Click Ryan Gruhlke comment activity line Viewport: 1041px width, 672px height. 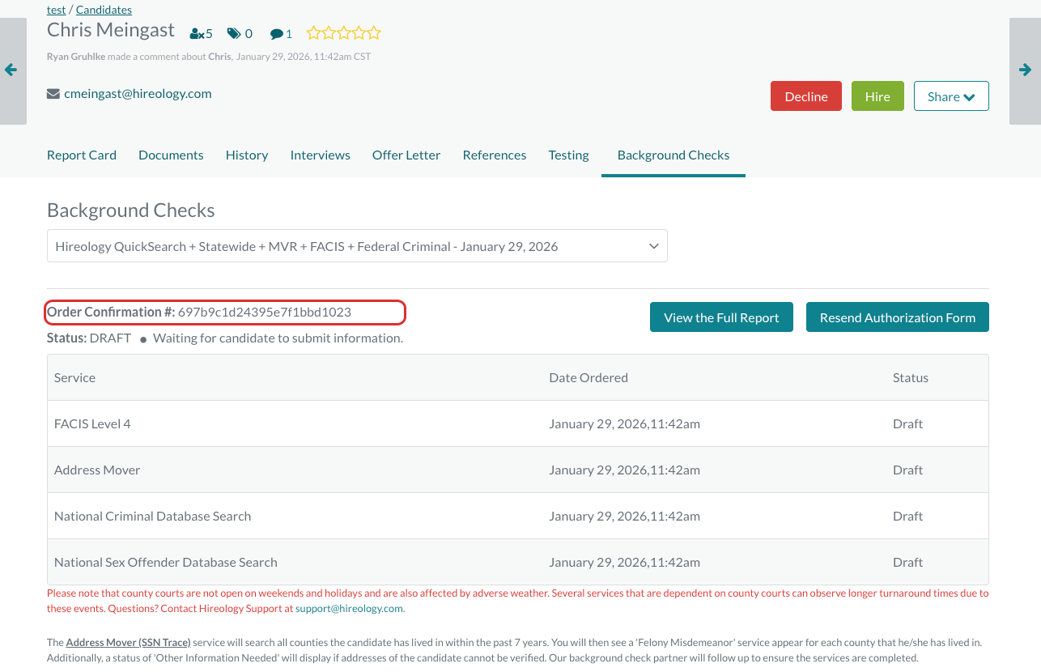tap(209, 57)
